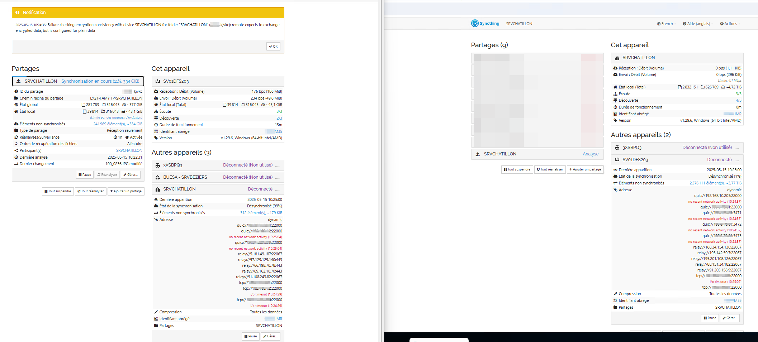Click the Chemin racine folder-open icon
Screen dimensions: 758x342
16,98
